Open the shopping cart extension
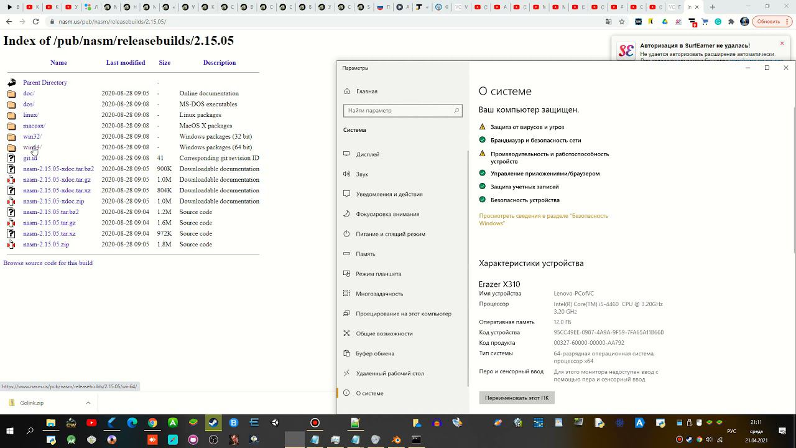Screen dimensions: 796x448 [x=705, y=21]
